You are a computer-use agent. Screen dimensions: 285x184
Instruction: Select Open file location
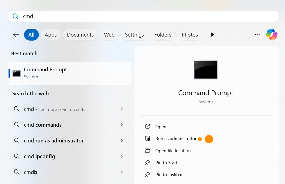[x=173, y=151]
